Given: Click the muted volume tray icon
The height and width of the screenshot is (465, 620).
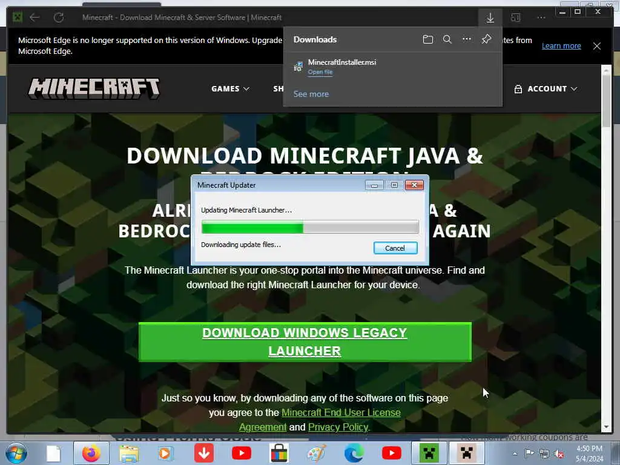Looking at the screenshot, I should pyautogui.click(x=559, y=454).
